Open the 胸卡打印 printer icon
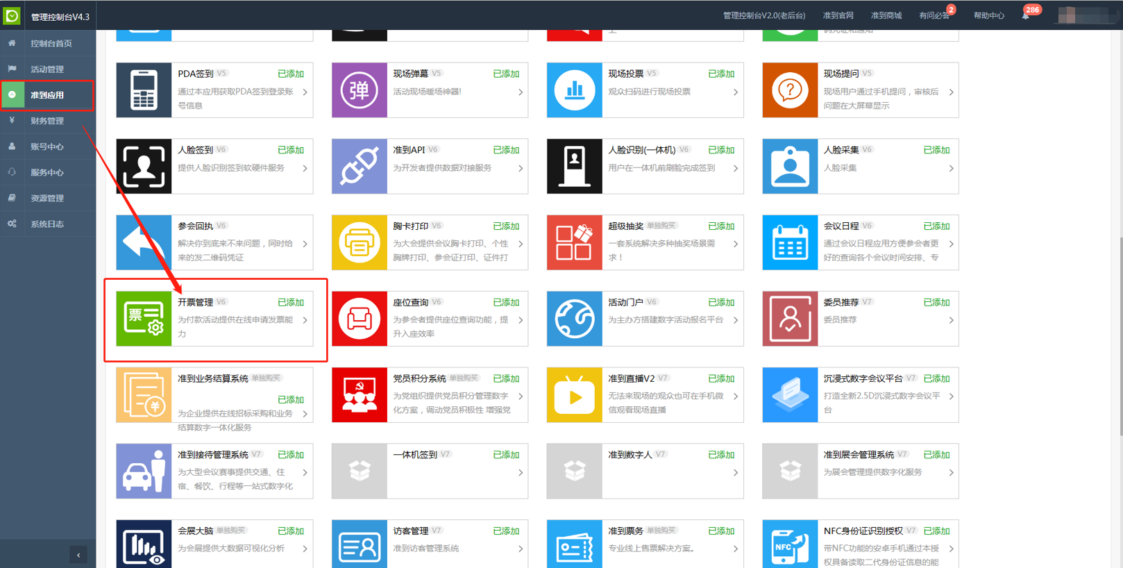This screenshot has height=568, width=1123. pyautogui.click(x=359, y=242)
